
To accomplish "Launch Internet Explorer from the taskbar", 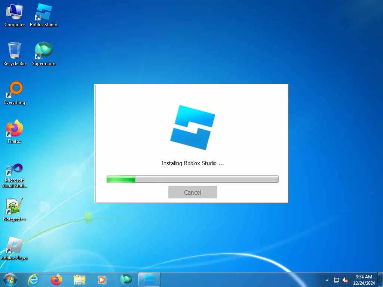I will [33, 280].
